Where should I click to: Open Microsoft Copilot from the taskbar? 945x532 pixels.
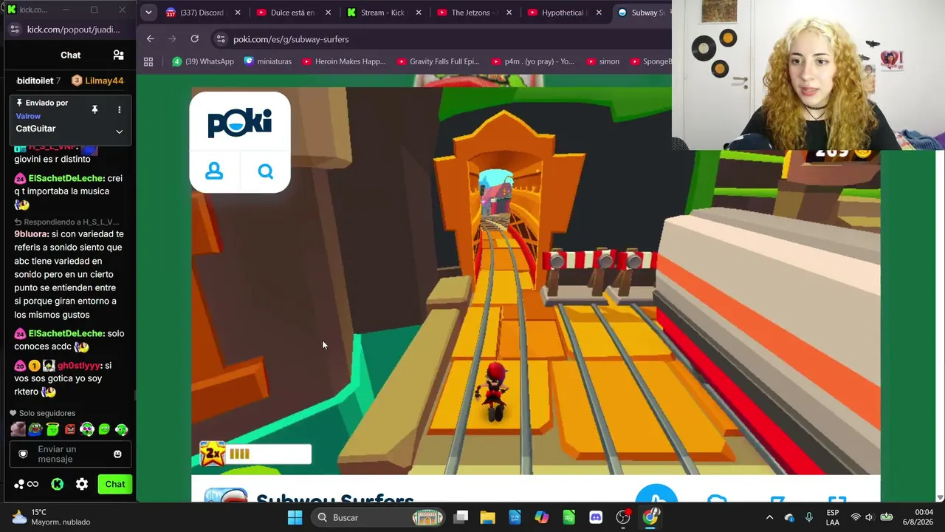[x=542, y=517]
